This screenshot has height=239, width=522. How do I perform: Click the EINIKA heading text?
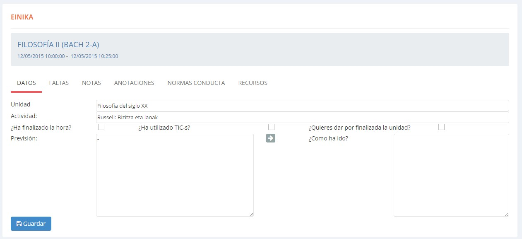click(22, 17)
